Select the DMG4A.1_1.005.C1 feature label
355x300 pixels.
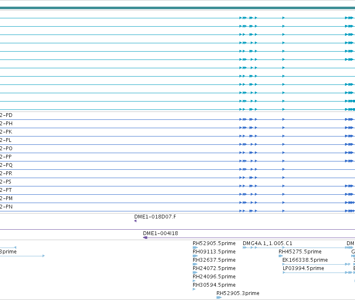pos(267,243)
